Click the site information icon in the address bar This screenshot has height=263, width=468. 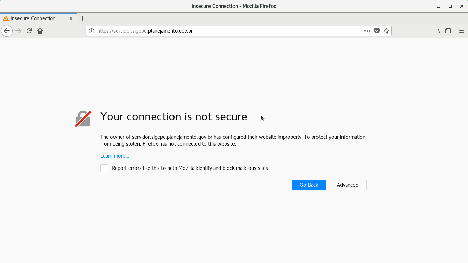91,30
